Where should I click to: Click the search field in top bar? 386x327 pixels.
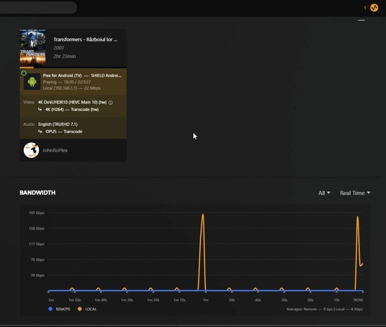pos(38,8)
